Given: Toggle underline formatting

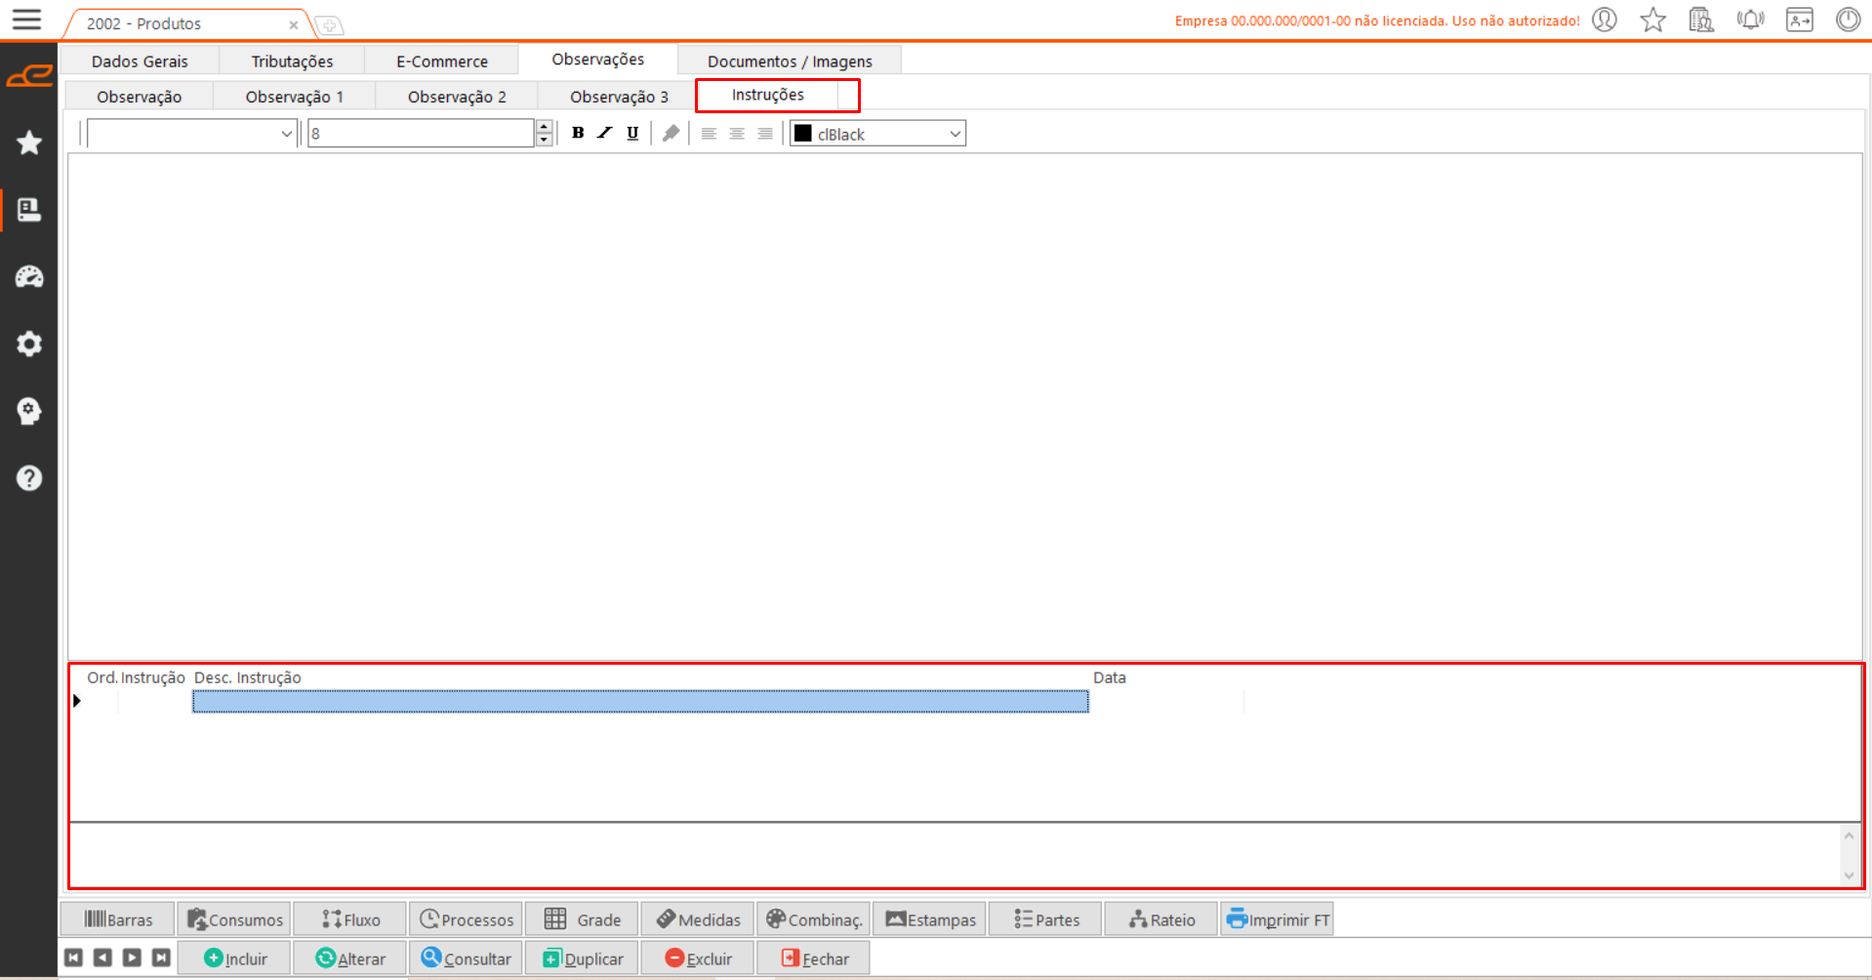Looking at the screenshot, I should (632, 134).
